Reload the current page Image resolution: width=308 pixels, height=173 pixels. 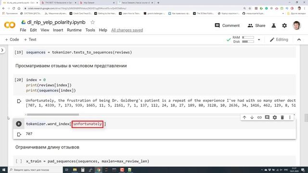tap(13, 8)
